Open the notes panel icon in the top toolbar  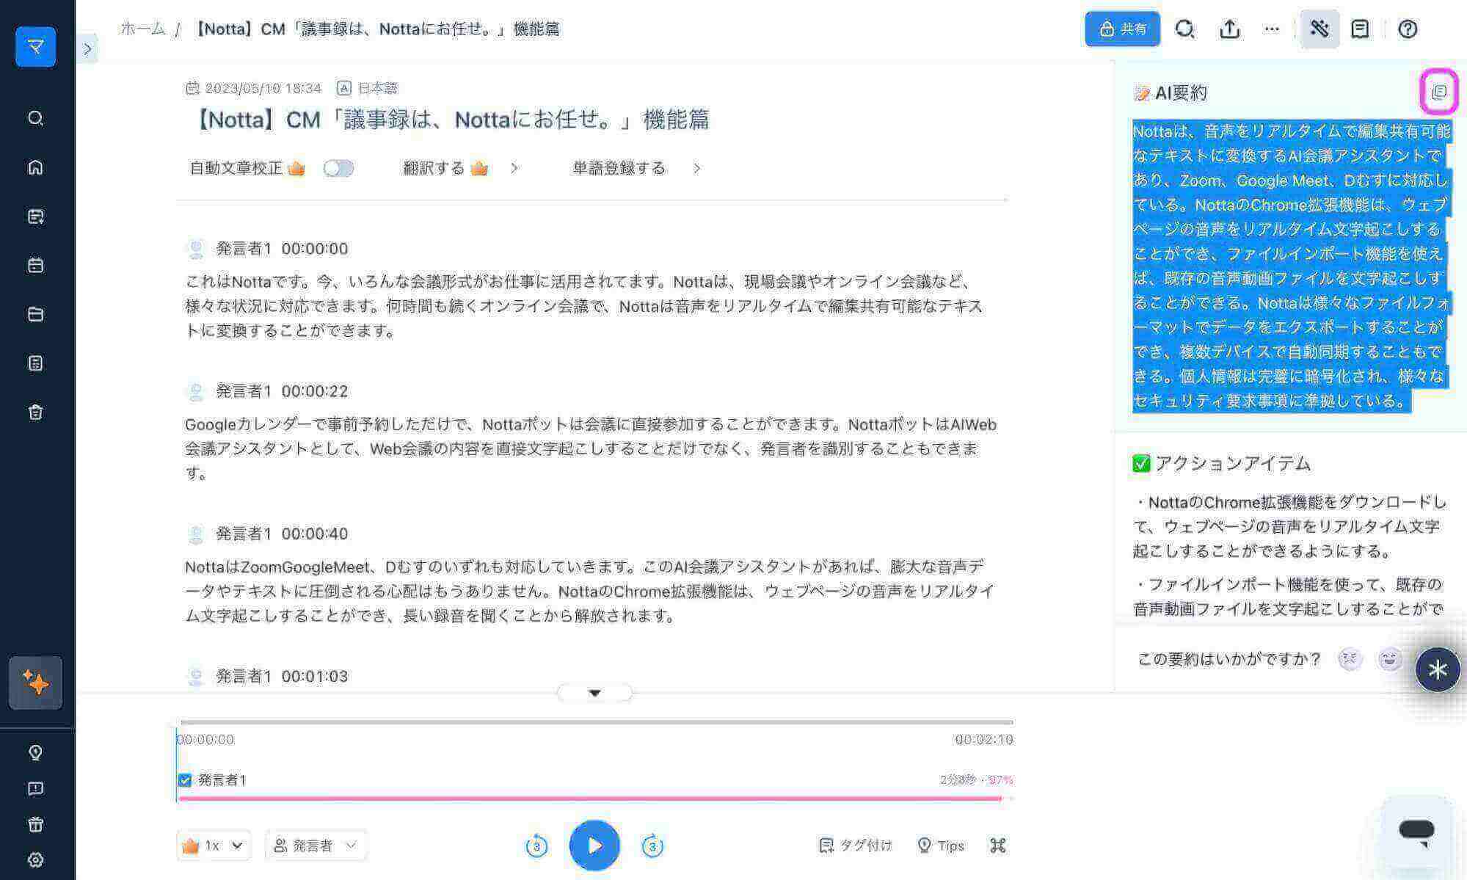click(x=1360, y=29)
